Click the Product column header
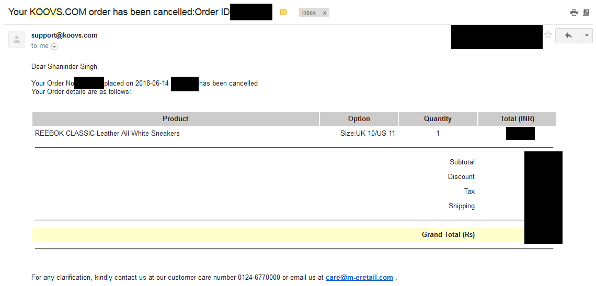The width and height of the screenshot is (596, 286). point(176,119)
